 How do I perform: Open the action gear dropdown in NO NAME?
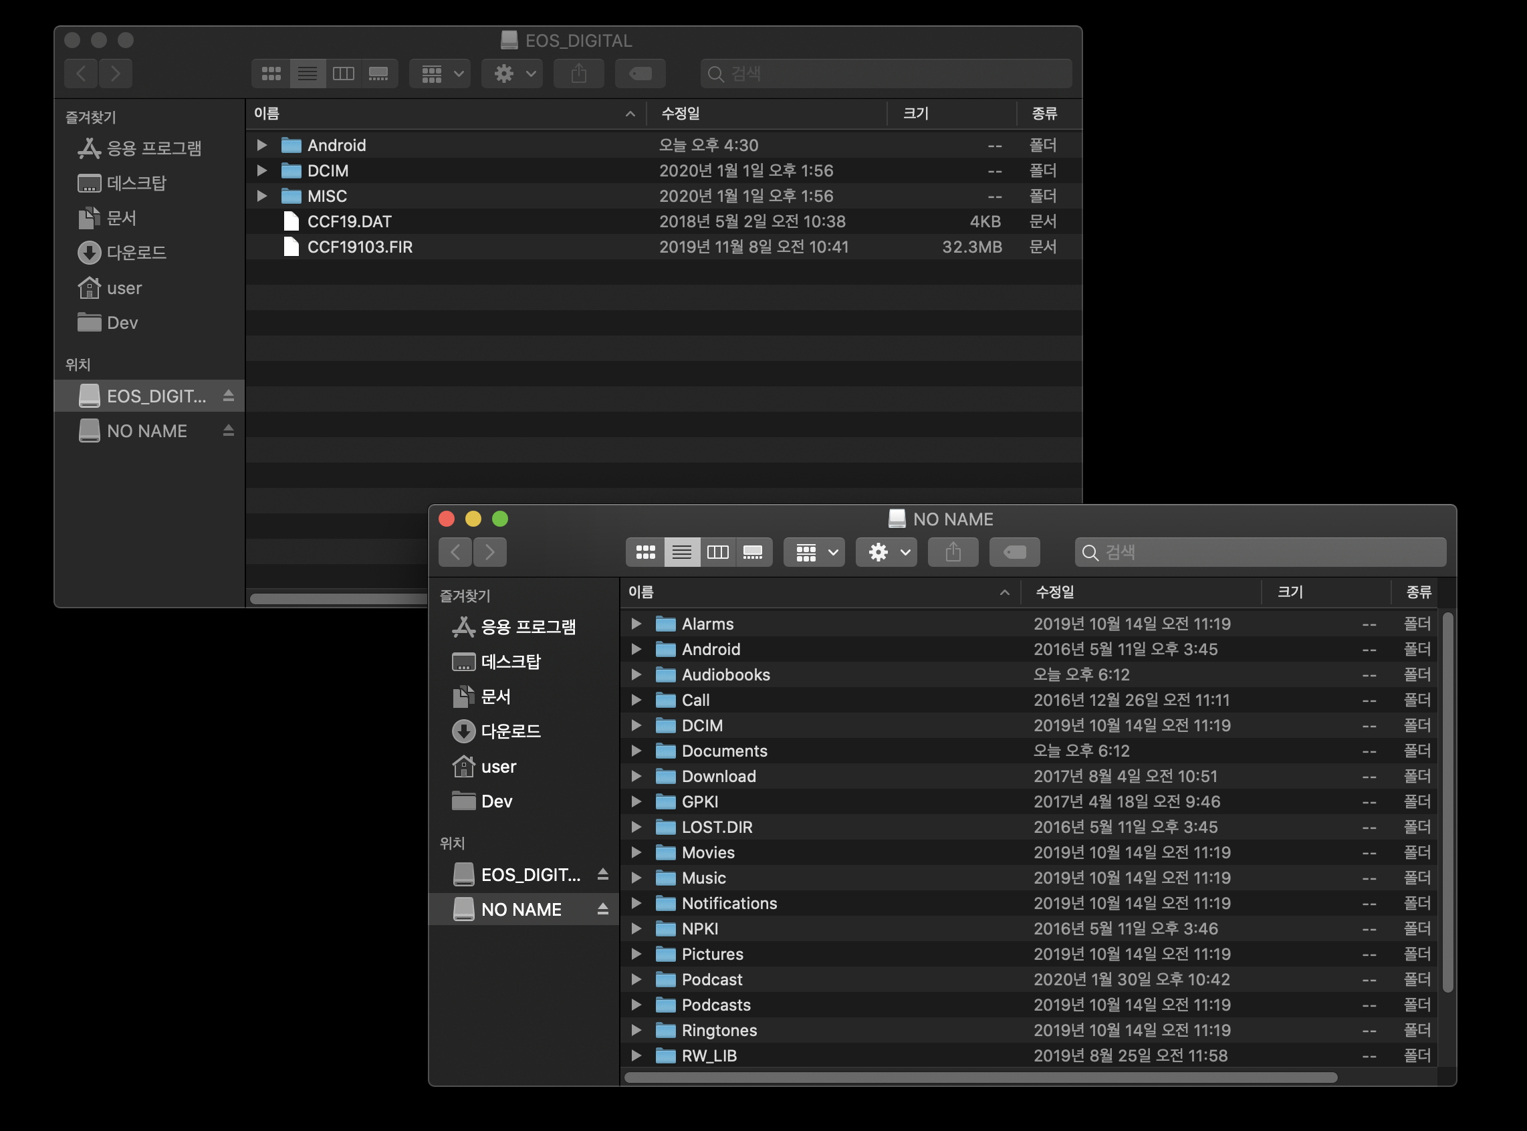887,552
